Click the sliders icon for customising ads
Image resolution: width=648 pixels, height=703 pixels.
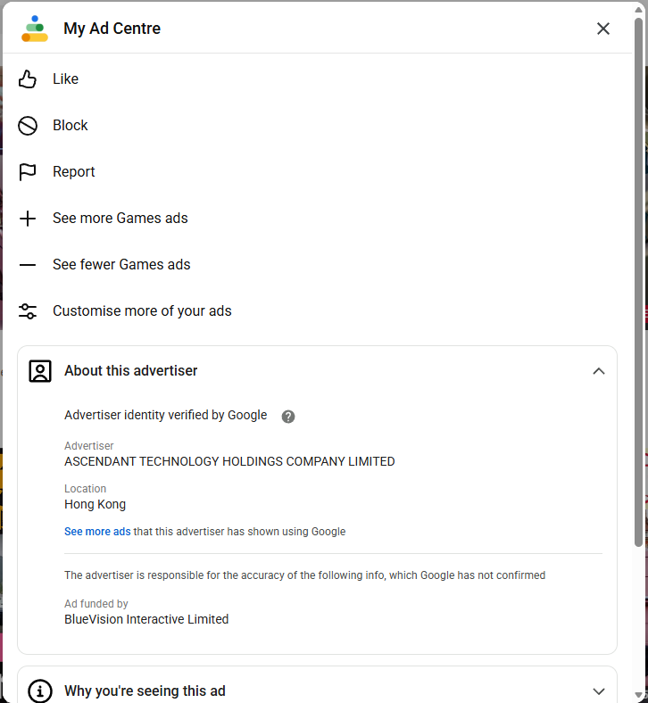tap(28, 311)
